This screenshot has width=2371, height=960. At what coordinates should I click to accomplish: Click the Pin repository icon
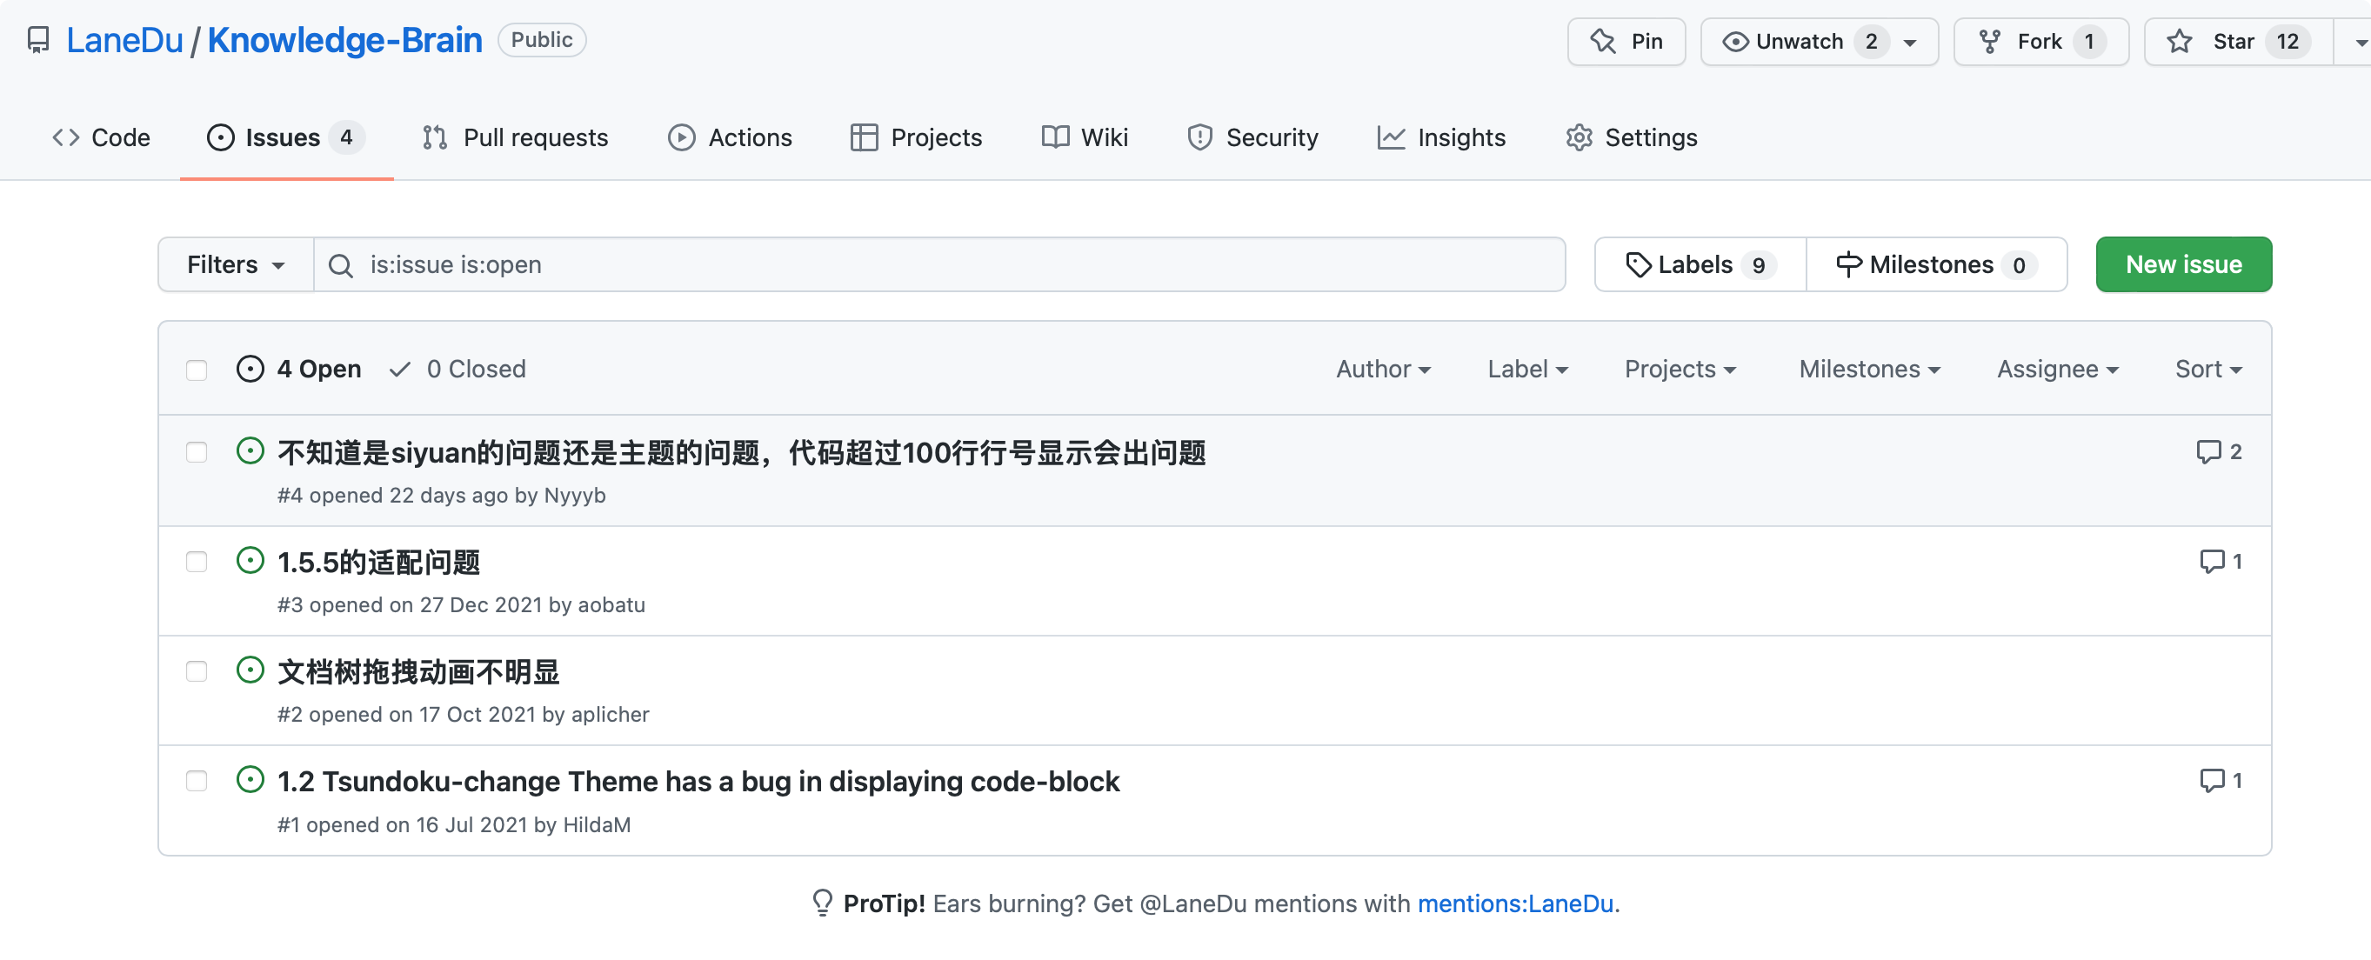tap(1602, 42)
